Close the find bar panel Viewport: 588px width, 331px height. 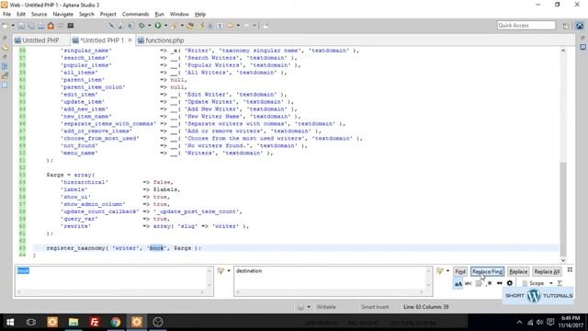570,269
